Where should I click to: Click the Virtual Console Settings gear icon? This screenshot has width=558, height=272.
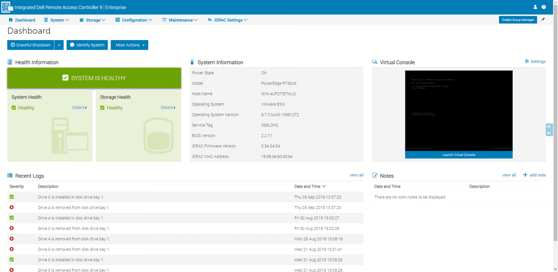[x=527, y=61]
